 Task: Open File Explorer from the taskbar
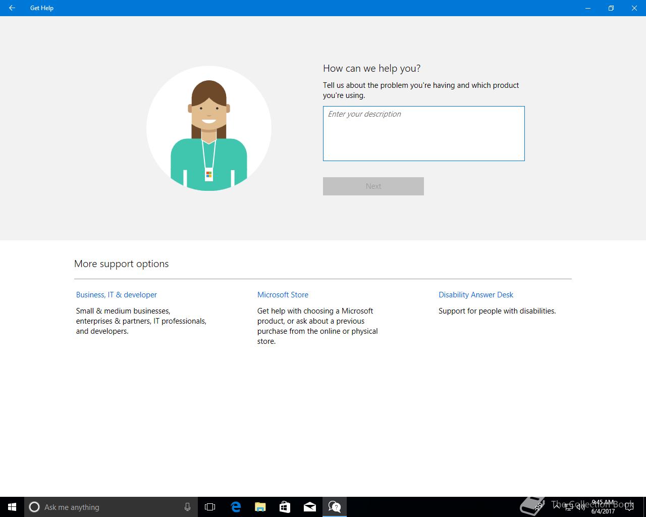(x=260, y=507)
